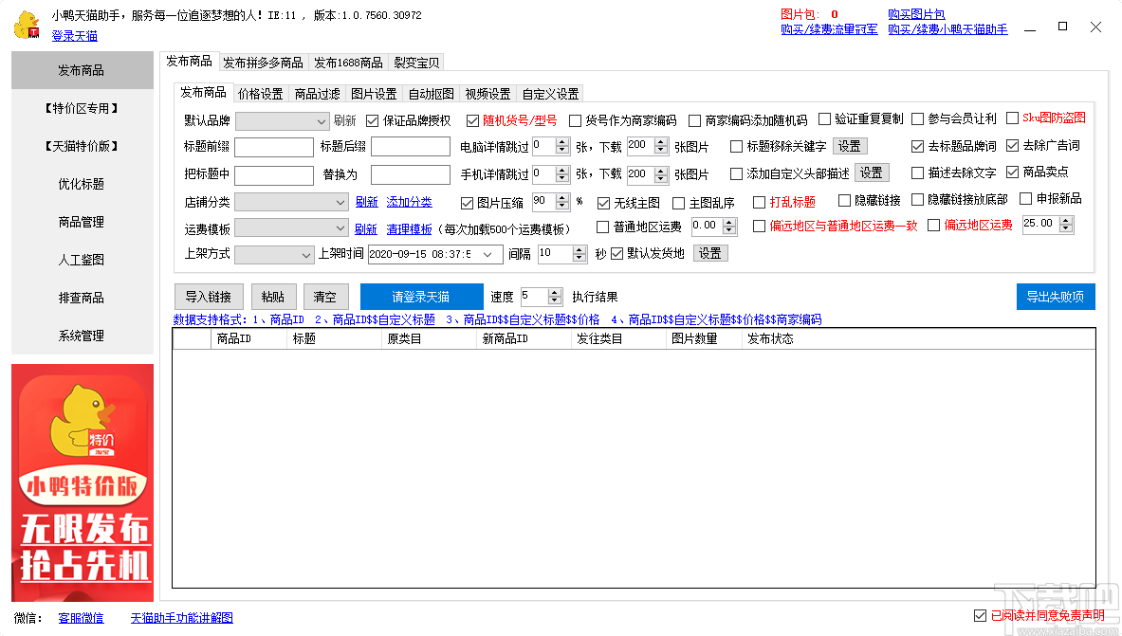This screenshot has width=1122, height=636.
Task: Switch to 发布1688商品 tab
Action: point(348,63)
